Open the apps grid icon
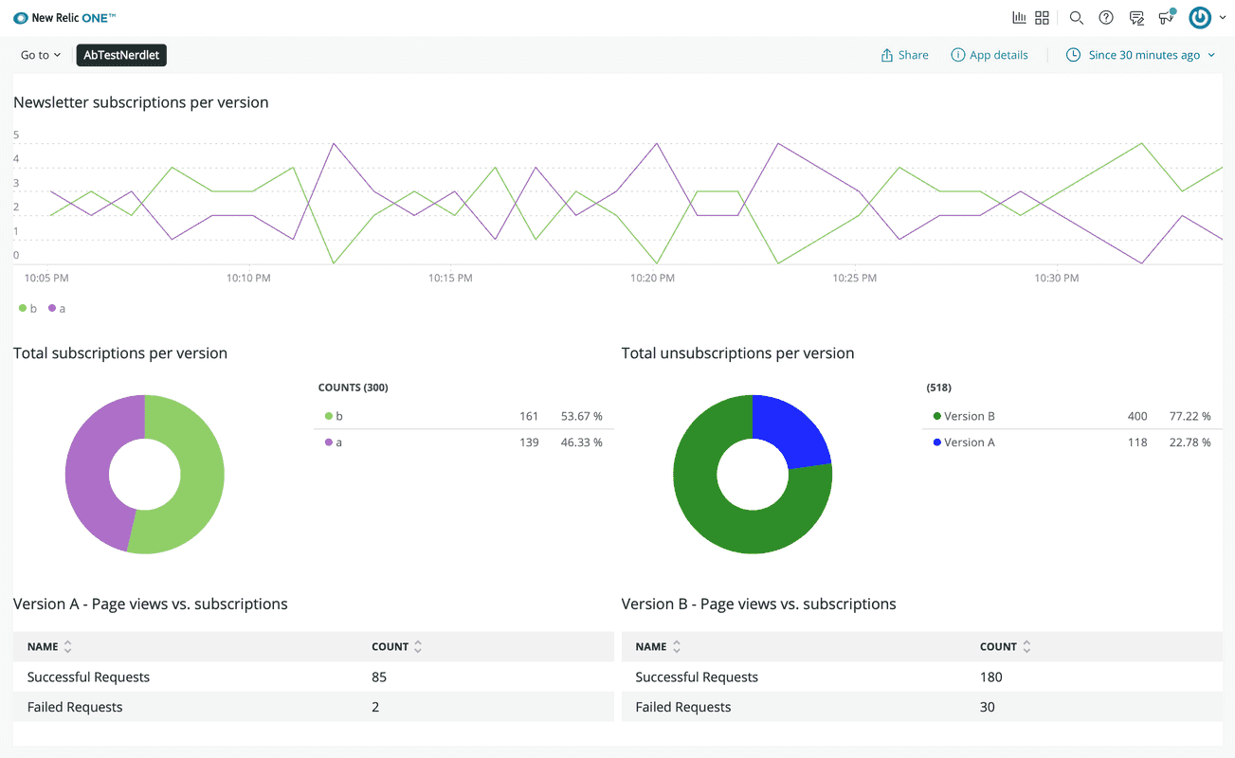Viewport: 1235px width, 758px height. pyautogui.click(x=1043, y=18)
